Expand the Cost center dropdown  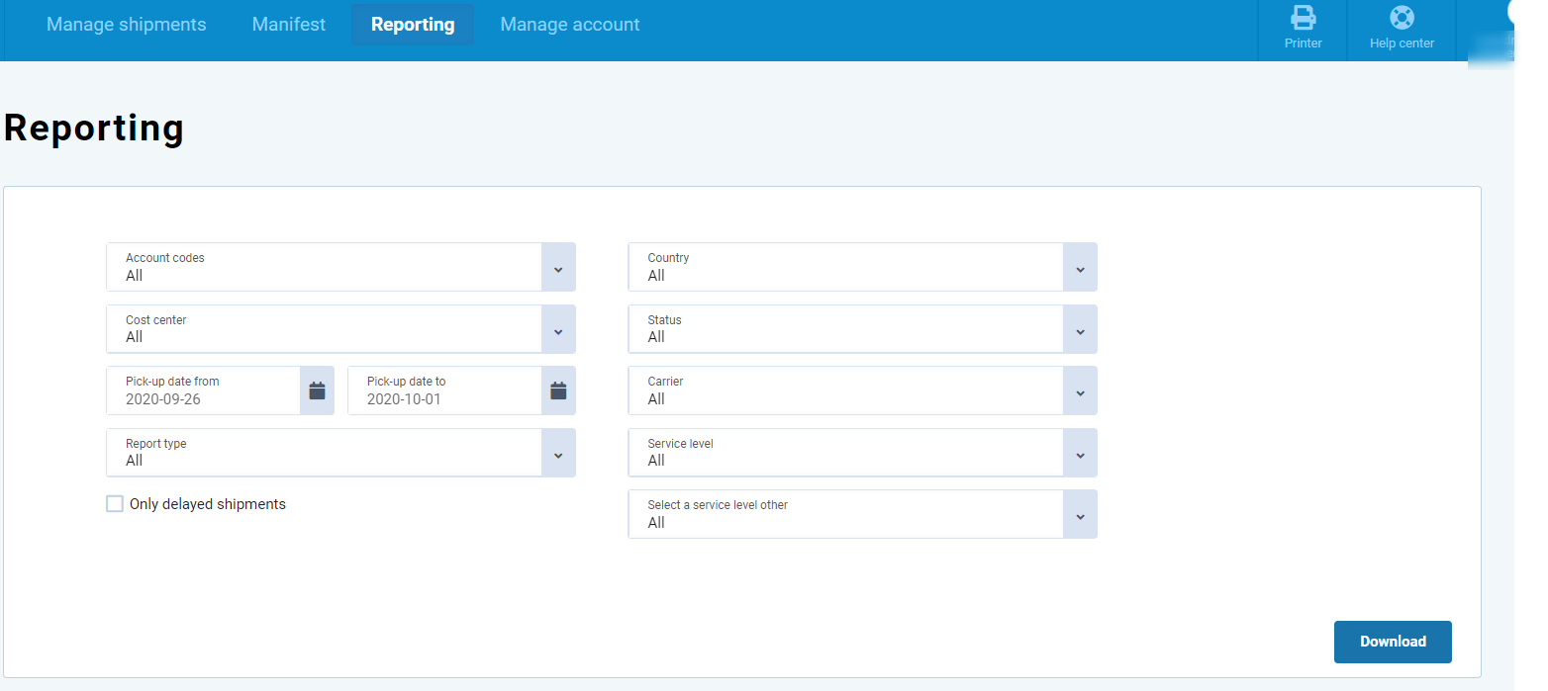(558, 330)
